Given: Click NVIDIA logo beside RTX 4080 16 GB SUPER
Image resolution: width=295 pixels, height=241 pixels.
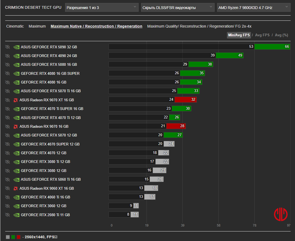Looking at the screenshot, I should 16,73.
